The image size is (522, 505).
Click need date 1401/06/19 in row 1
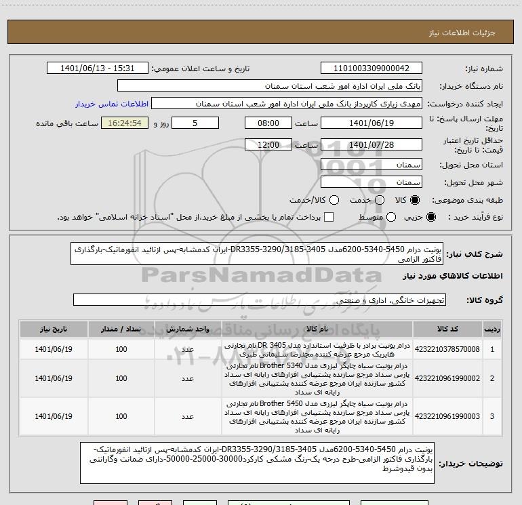click(54, 349)
